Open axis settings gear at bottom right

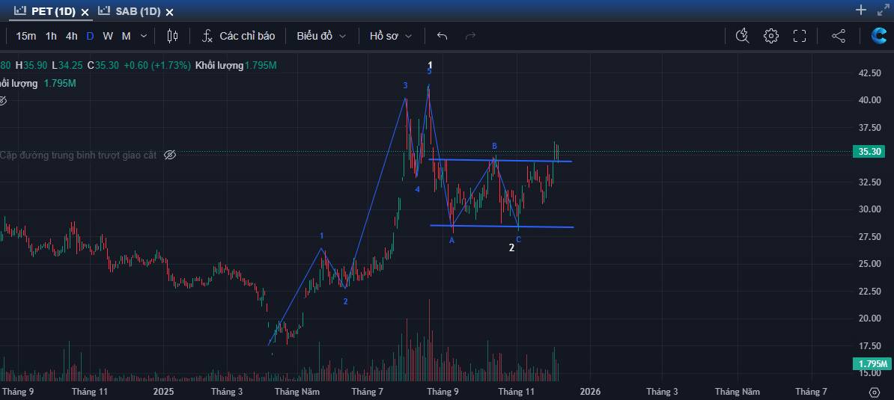(x=874, y=392)
